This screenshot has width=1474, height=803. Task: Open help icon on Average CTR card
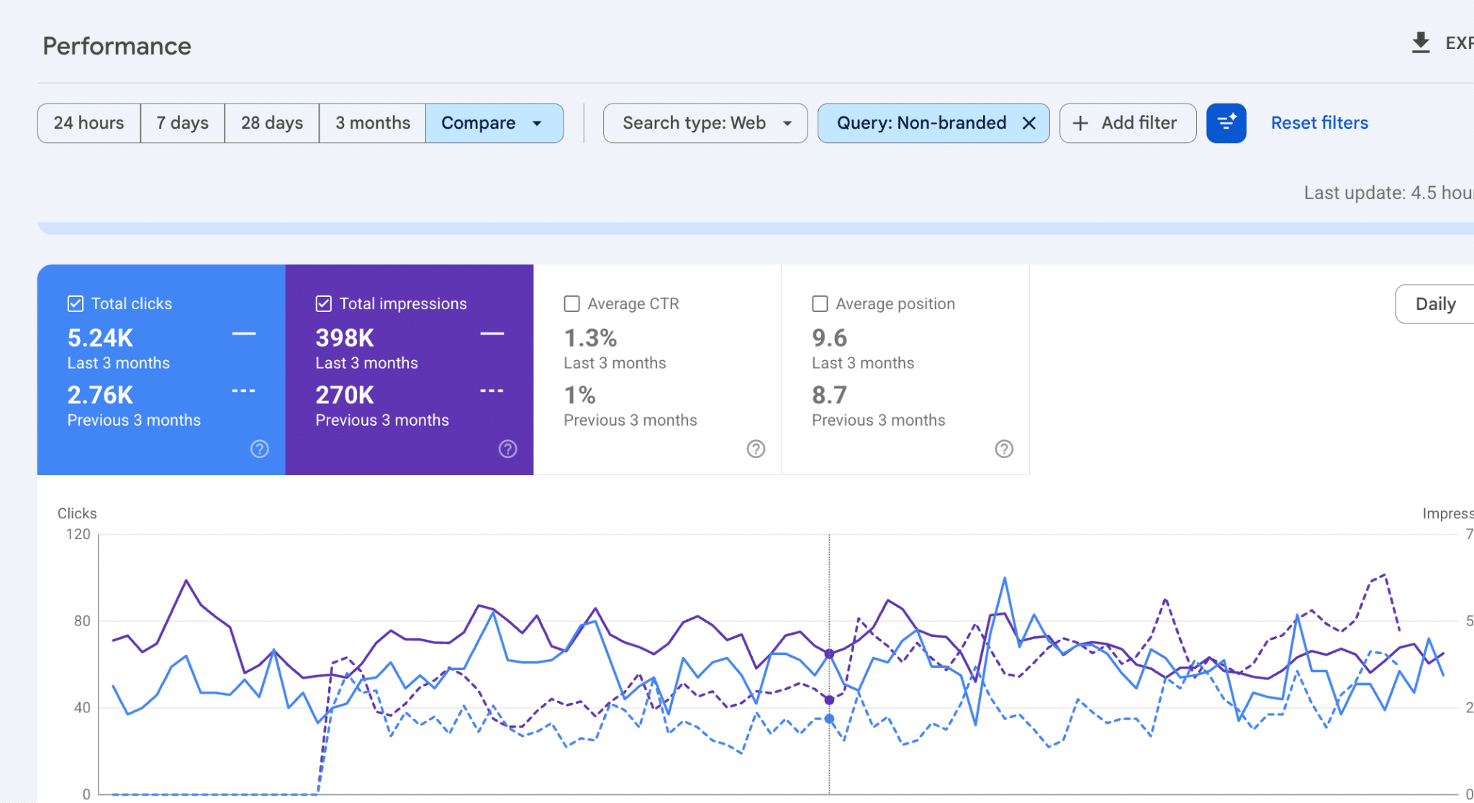pyautogui.click(x=756, y=449)
